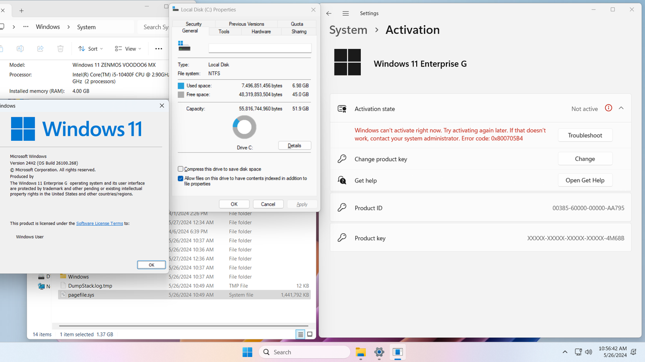Open the Settings hamburger navigation menu
Viewport: 645px width, 362px height.
[x=346, y=14]
